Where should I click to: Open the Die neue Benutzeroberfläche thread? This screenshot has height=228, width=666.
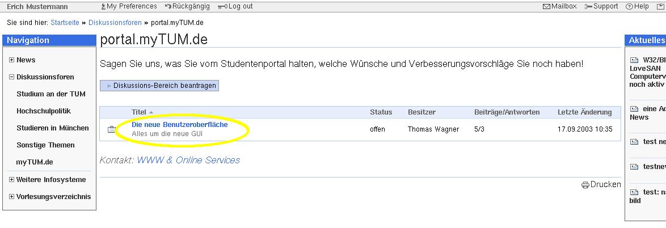coord(179,125)
